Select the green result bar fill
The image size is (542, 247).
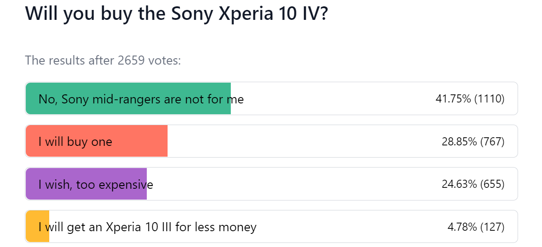[128, 98]
